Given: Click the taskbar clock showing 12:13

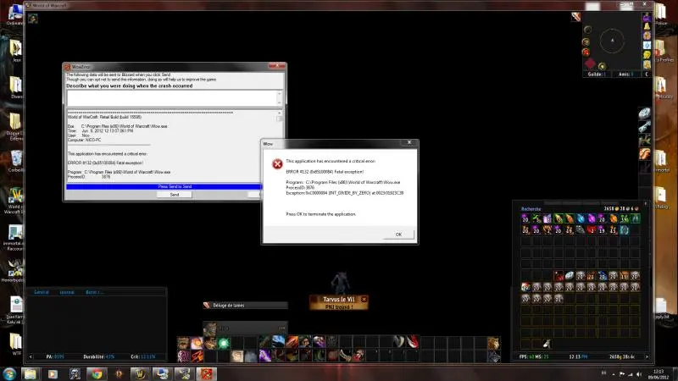Looking at the screenshot, I should (x=659, y=374).
